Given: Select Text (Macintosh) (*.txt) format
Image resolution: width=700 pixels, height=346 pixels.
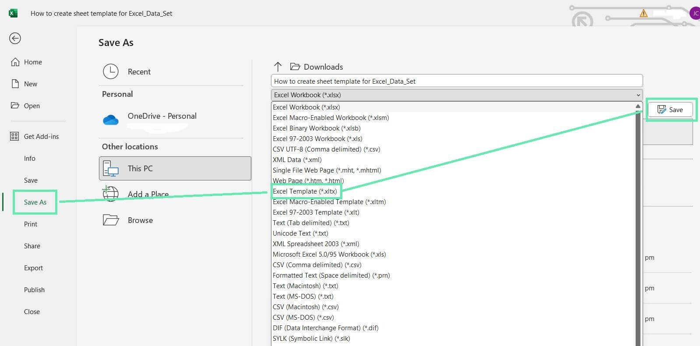Looking at the screenshot, I should pyautogui.click(x=306, y=286).
